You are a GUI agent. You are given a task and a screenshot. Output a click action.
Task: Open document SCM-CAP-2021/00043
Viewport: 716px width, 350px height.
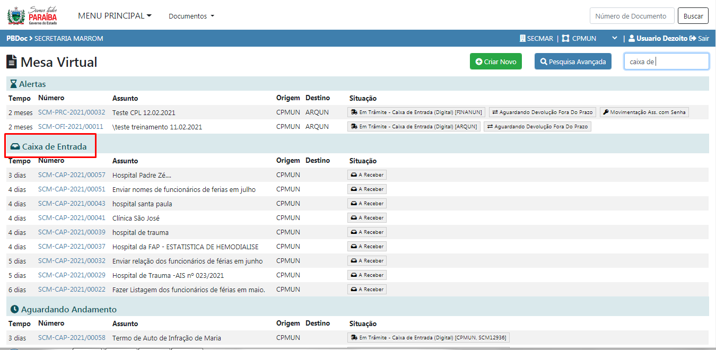pyautogui.click(x=72, y=204)
